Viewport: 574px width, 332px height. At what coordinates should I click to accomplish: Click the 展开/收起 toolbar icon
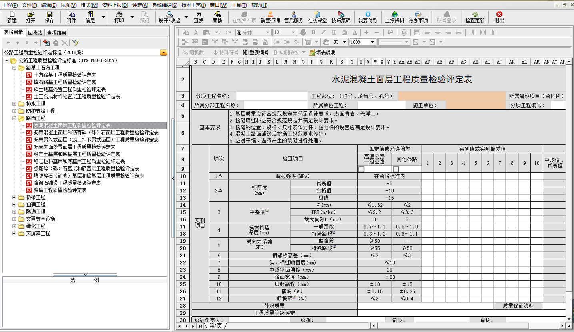(x=170, y=17)
